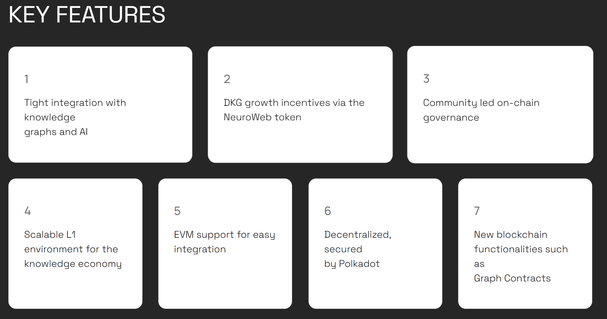The width and height of the screenshot is (607, 319).
Task: Click the number 3 label
Action: tap(426, 79)
